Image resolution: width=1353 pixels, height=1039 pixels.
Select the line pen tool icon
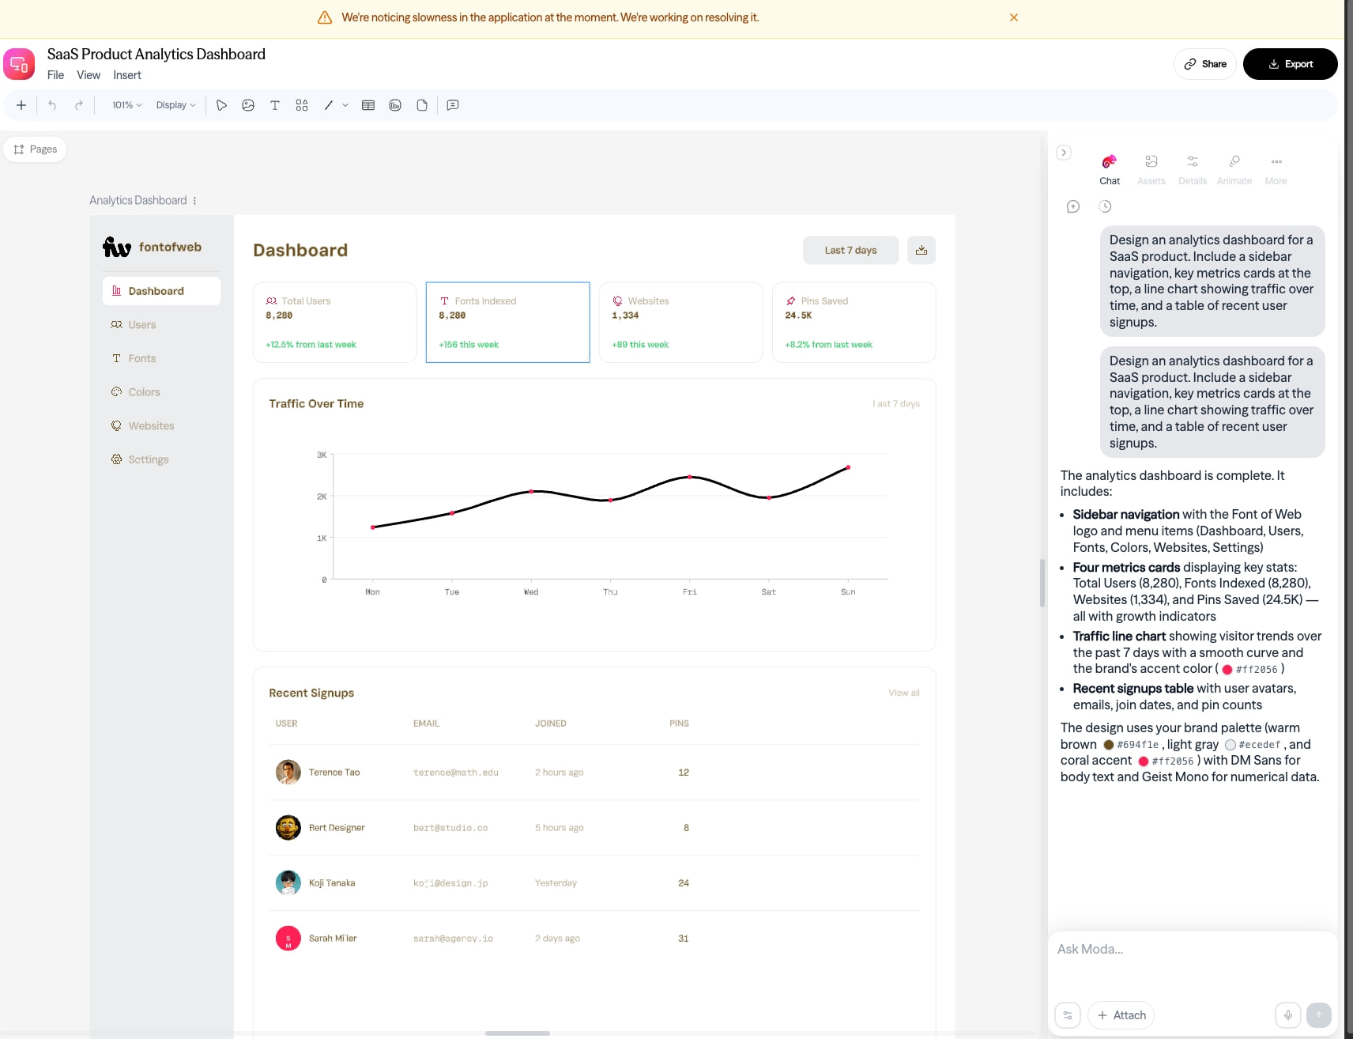coord(329,105)
